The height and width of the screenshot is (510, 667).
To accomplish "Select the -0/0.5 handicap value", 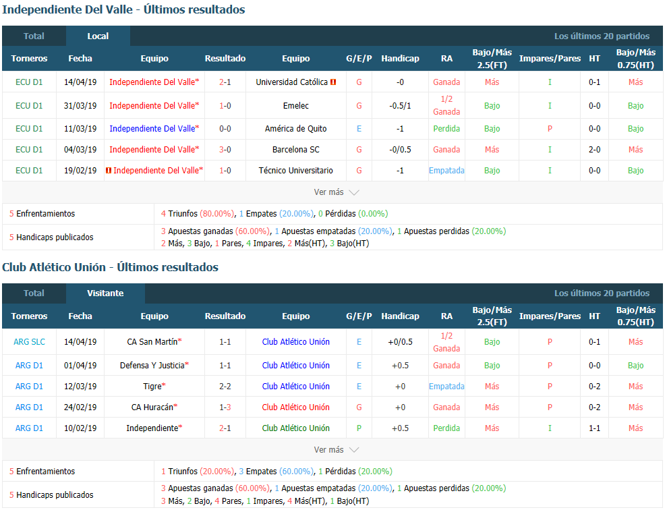I will click(x=401, y=150).
